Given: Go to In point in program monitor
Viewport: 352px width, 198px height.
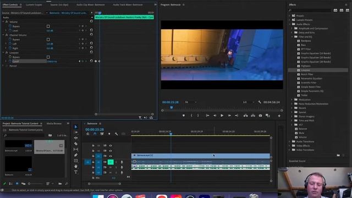Looking at the screenshot, I should pyautogui.click(x=207, y=116).
